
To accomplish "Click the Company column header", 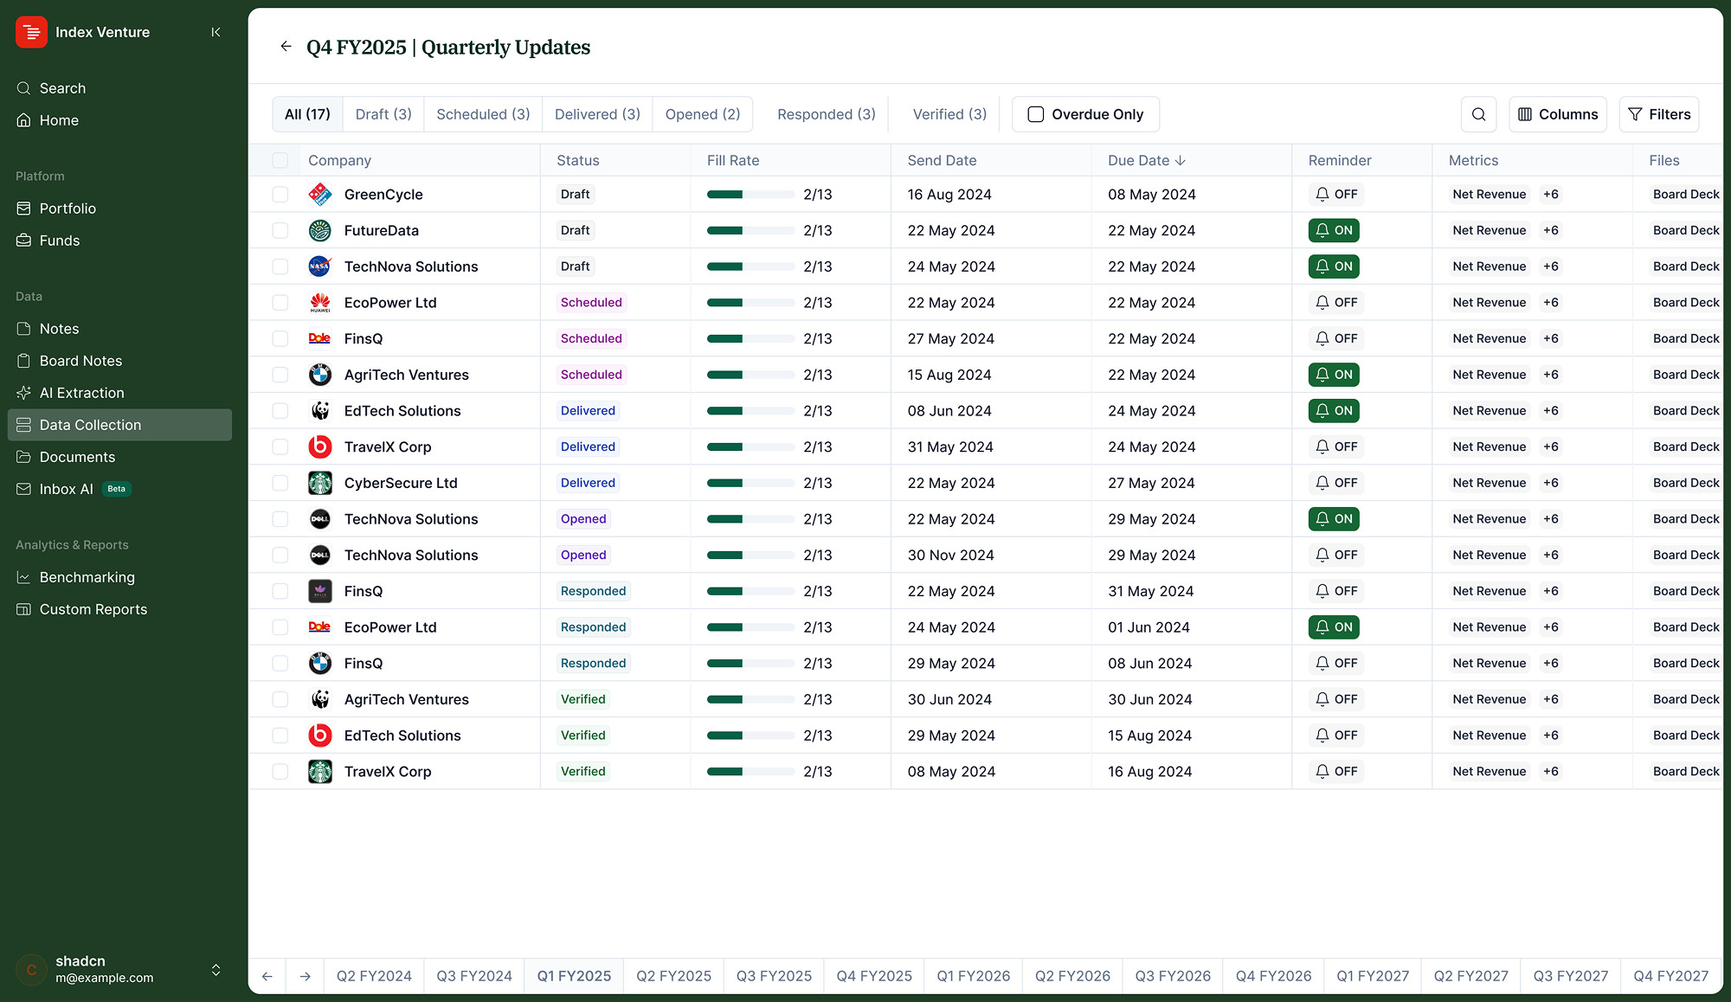I will 339,160.
